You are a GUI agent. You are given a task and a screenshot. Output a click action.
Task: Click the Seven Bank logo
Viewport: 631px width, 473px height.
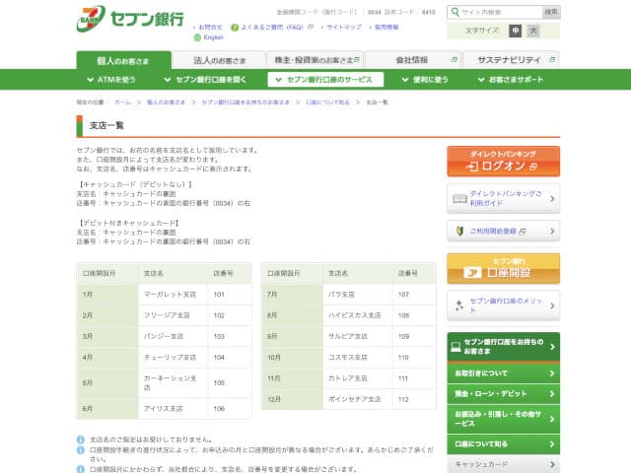point(129,19)
